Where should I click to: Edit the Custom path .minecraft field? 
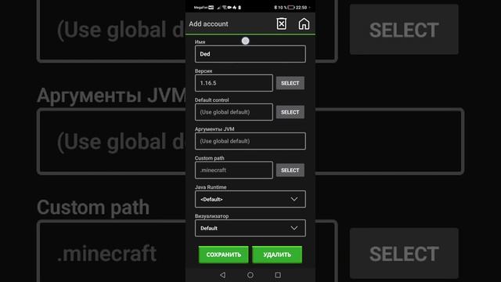click(x=234, y=170)
